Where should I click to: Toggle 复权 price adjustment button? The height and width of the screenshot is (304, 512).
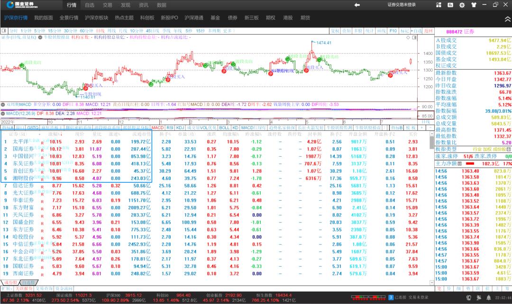[335, 31]
